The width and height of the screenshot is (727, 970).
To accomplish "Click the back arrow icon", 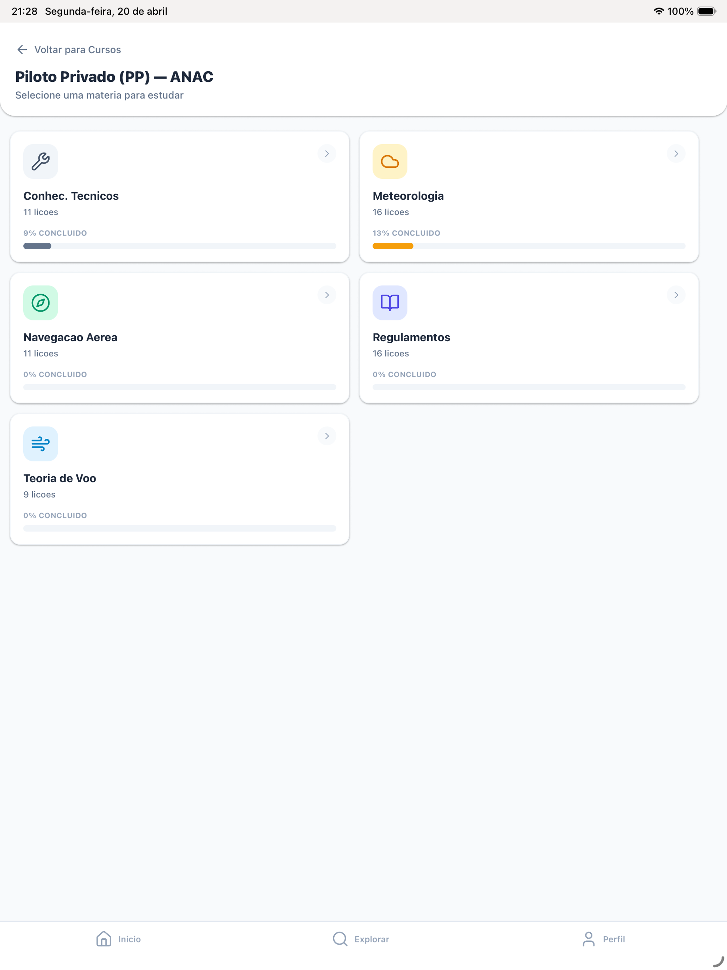I will [x=22, y=50].
